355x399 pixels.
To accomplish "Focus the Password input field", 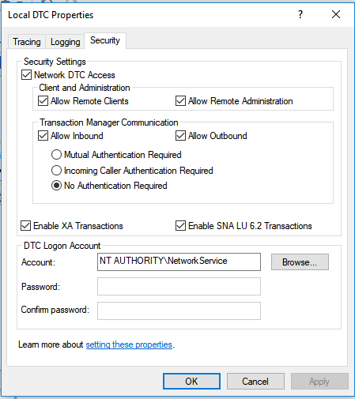I will 179,286.
